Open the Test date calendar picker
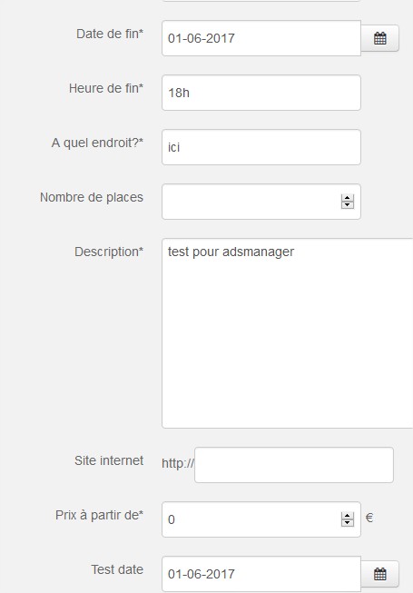413x593 pixels. click(x=379, y=574)
